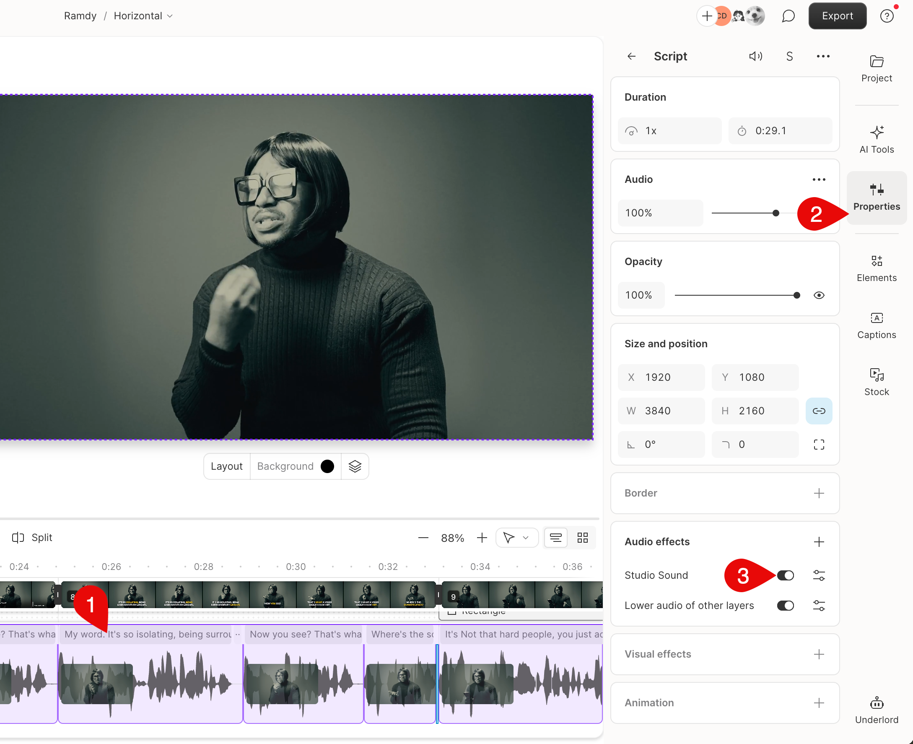
Task: Open the Project panel
Action: 876,67
